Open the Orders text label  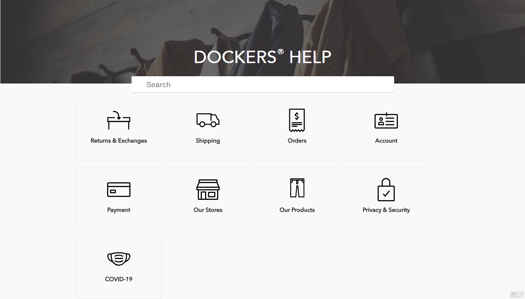(x=297, y=141)
